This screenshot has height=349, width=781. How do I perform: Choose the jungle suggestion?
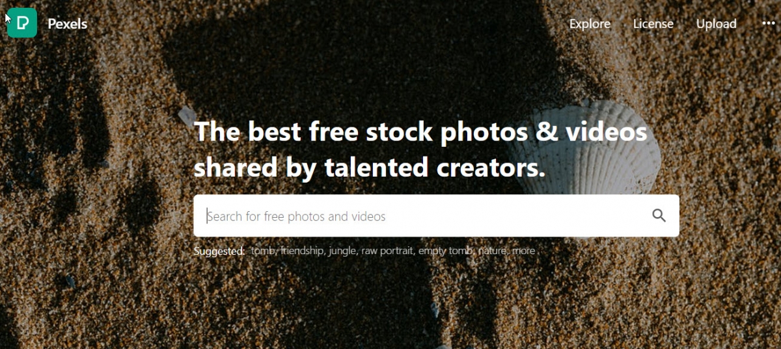(343, 251)
